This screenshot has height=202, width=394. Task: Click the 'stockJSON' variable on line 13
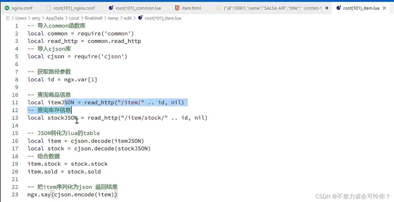coord(62,118)
